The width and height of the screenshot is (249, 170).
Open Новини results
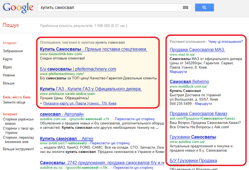coord(9,75)
